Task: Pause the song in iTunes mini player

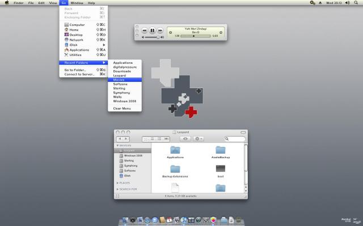Action: coord(152,30)
